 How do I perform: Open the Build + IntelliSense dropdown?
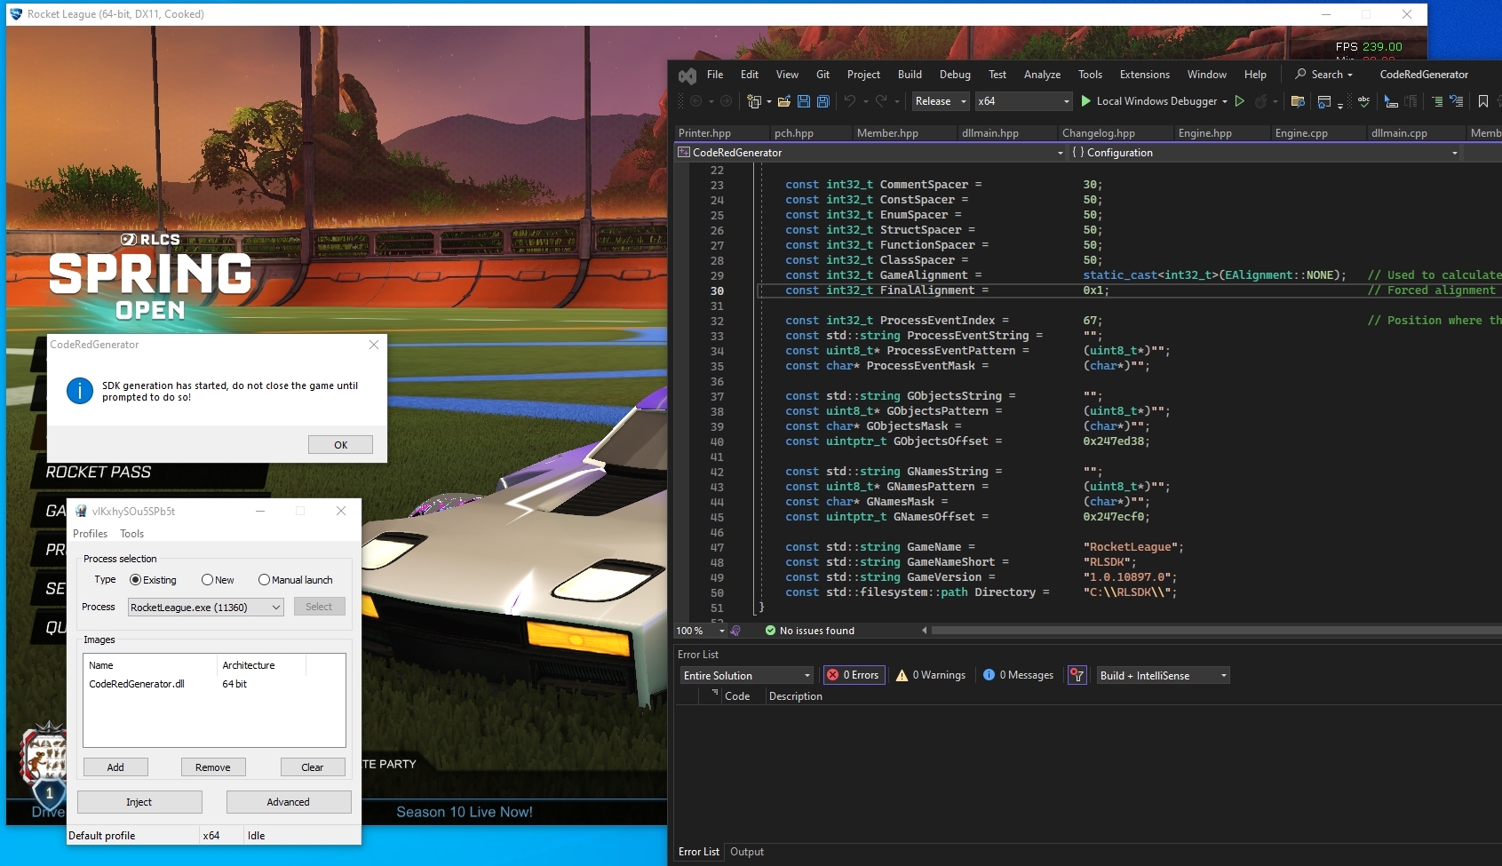pos(1164,675)
